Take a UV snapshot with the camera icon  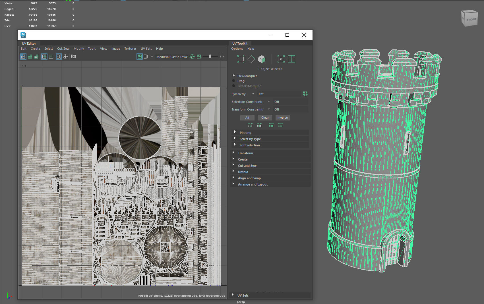tap(73, 57)
